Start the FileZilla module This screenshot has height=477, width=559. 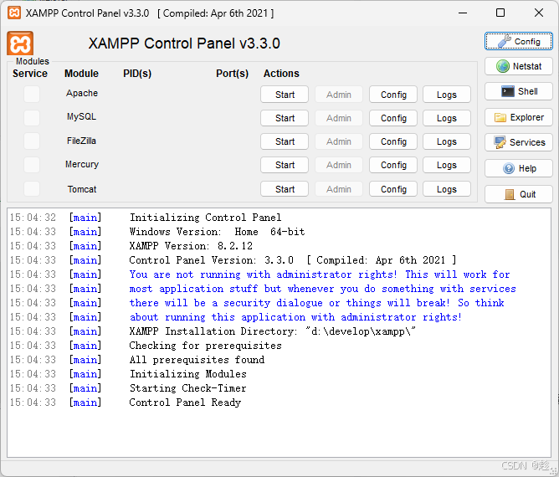click(285, 141)
